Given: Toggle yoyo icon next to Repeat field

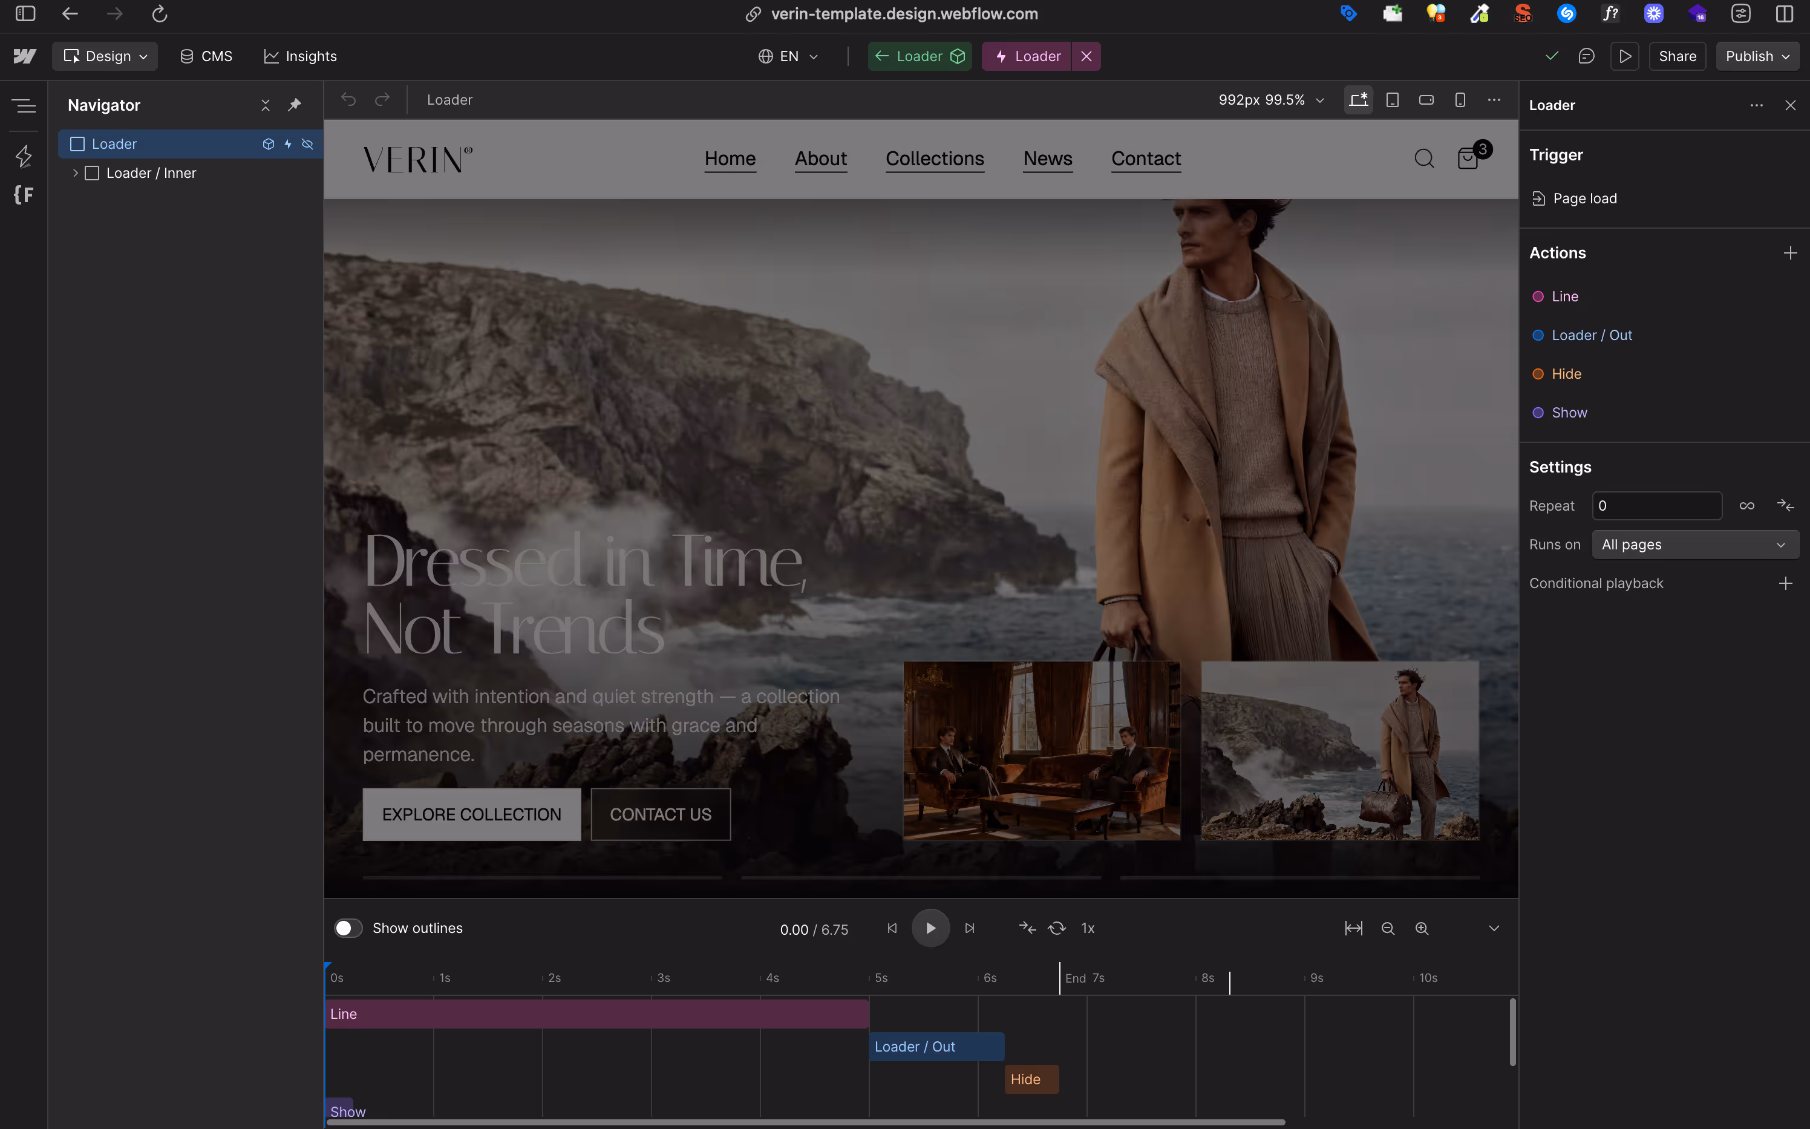Looking at the screenshot, I should click(x=1785, y=506).
